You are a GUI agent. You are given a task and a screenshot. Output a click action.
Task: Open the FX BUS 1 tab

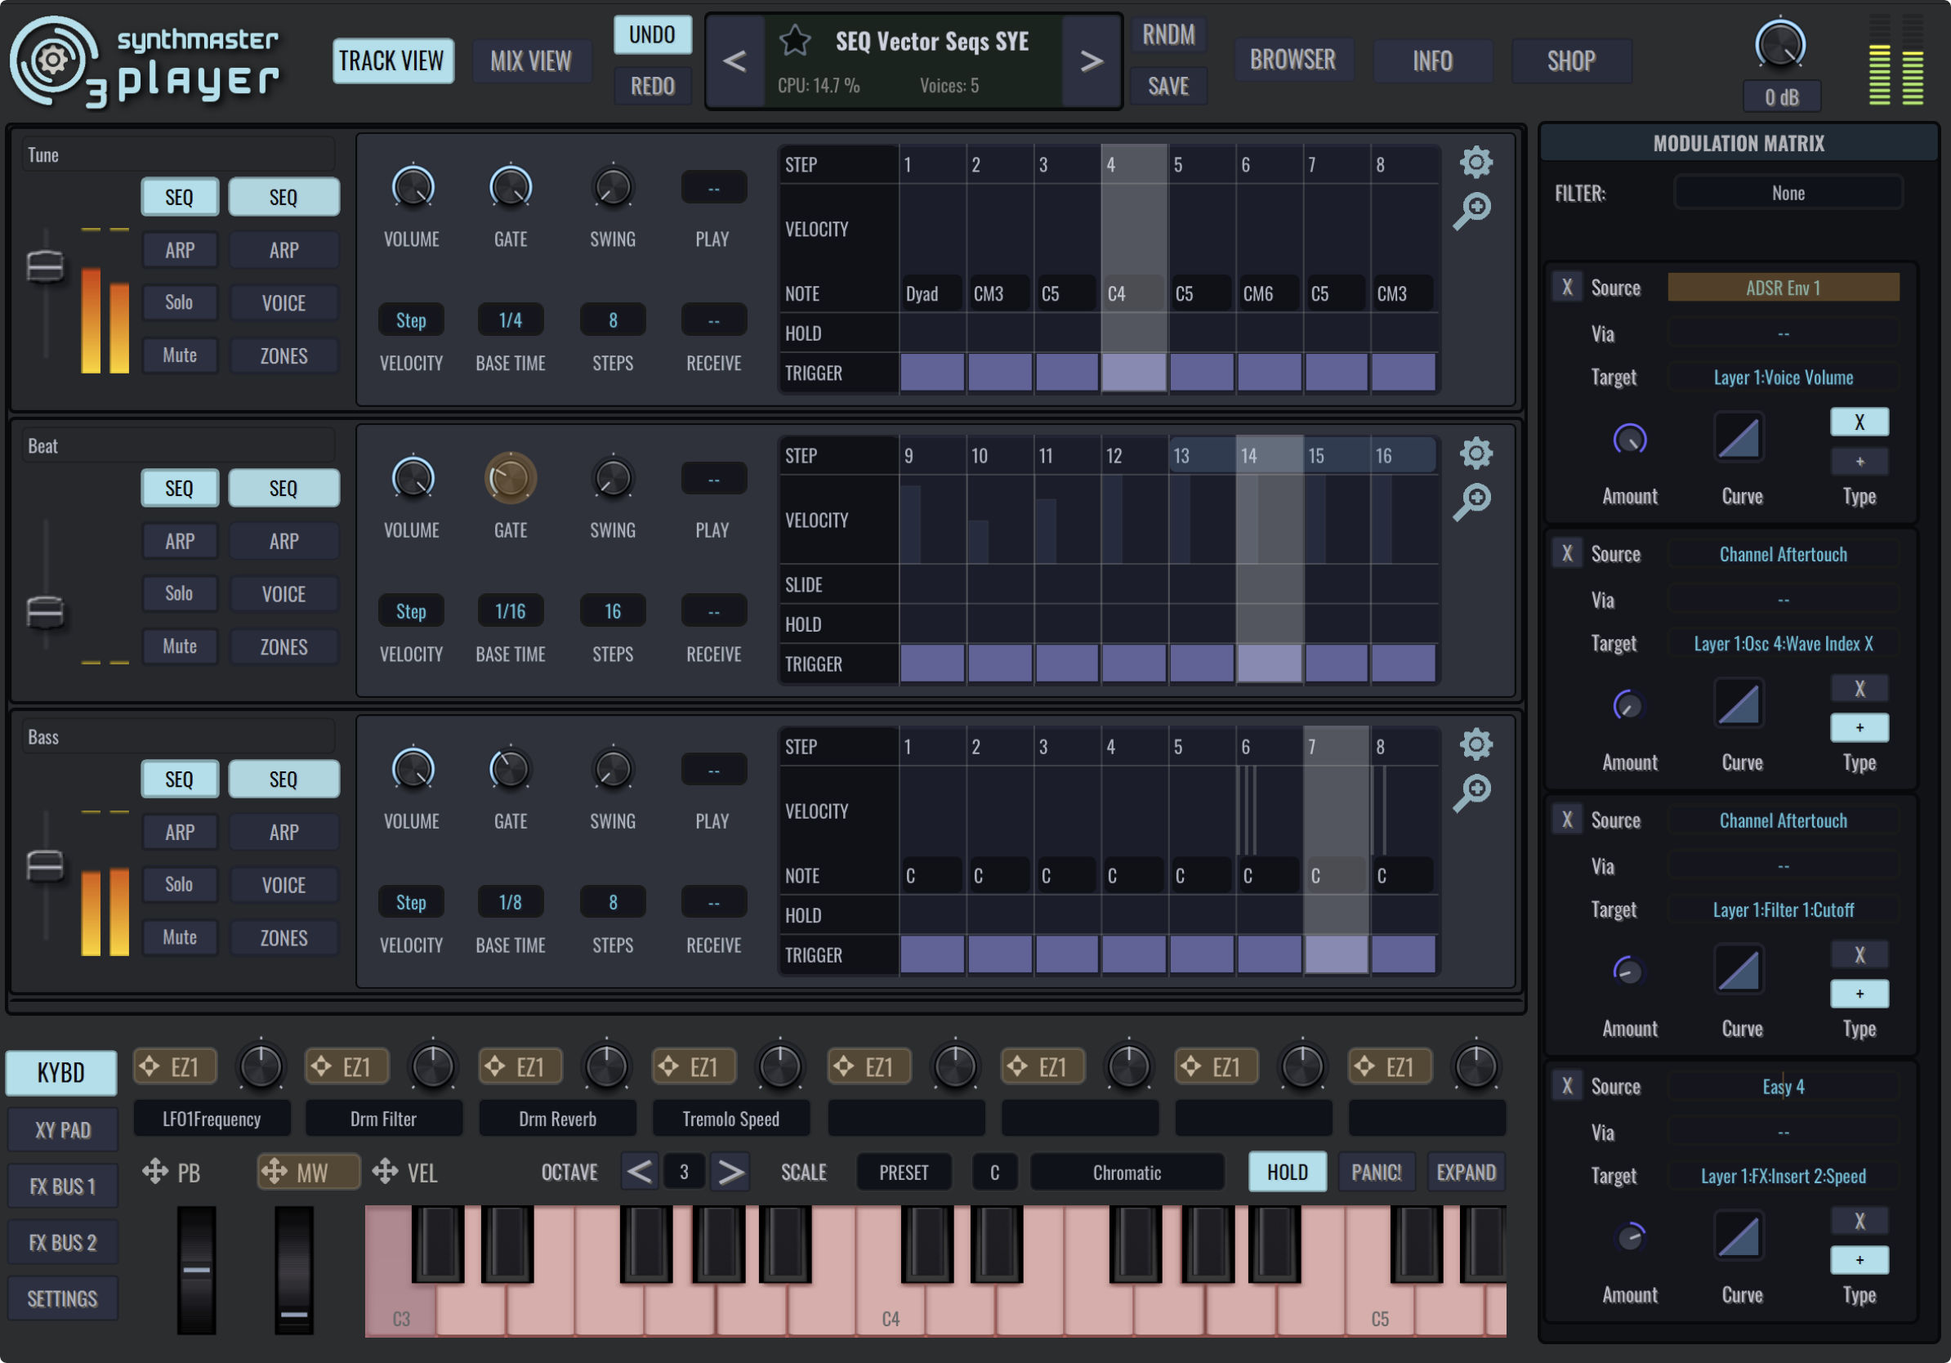pyautogui.click(x=62, y=1186)
